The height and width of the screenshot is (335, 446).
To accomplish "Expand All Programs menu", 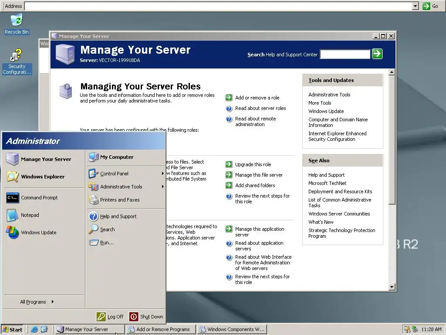I will click(37, 302).
